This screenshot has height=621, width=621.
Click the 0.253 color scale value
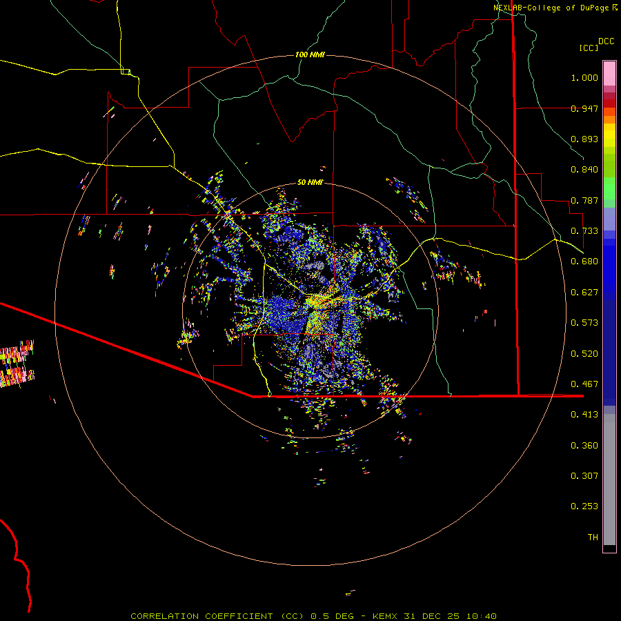[584, 506]
